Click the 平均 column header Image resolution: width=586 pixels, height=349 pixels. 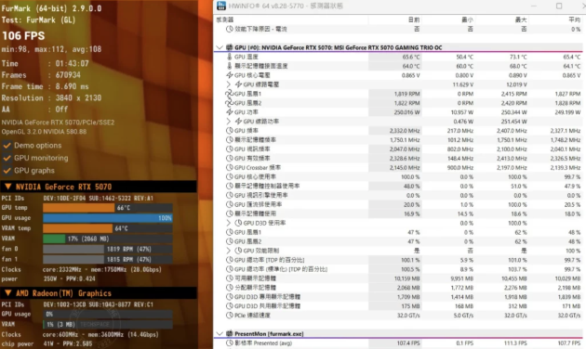(575, 19)
